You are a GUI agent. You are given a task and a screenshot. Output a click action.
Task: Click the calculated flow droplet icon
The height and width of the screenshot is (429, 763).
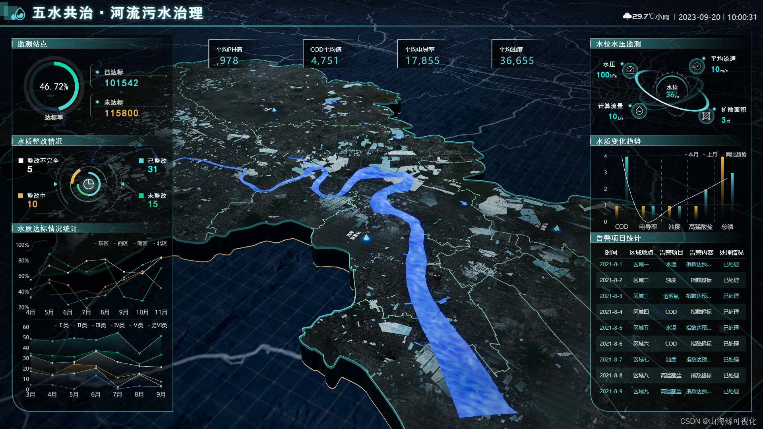click(x=639, y=111)
